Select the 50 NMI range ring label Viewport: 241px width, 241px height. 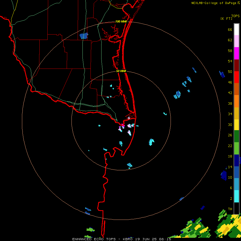pos(121,71)
